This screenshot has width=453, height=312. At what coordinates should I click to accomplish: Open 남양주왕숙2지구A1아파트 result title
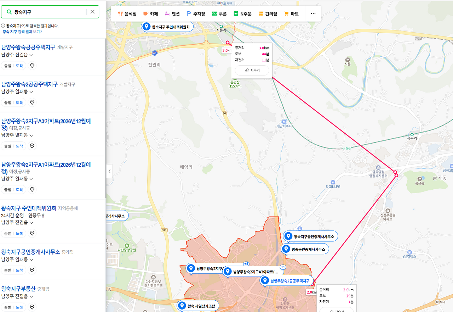pos(46,168)
